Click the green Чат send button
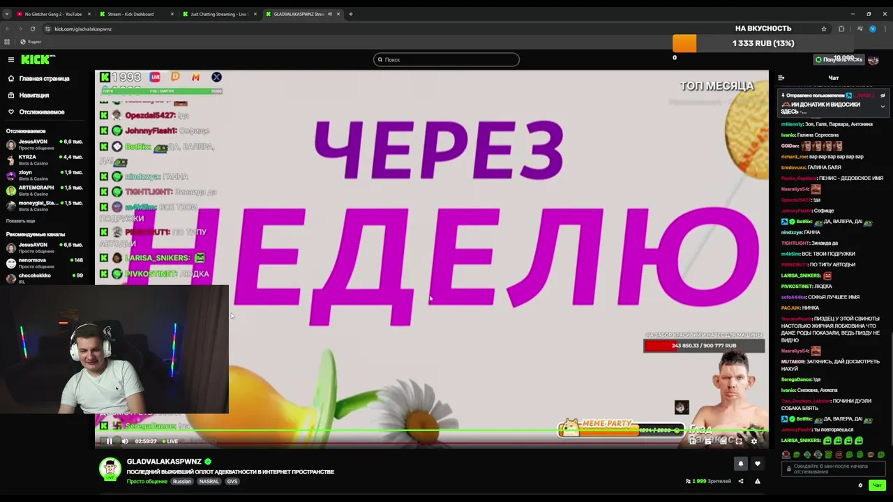The width and height of the screenshot is (893, 502). pyautogui.click(x=877, y=485)
